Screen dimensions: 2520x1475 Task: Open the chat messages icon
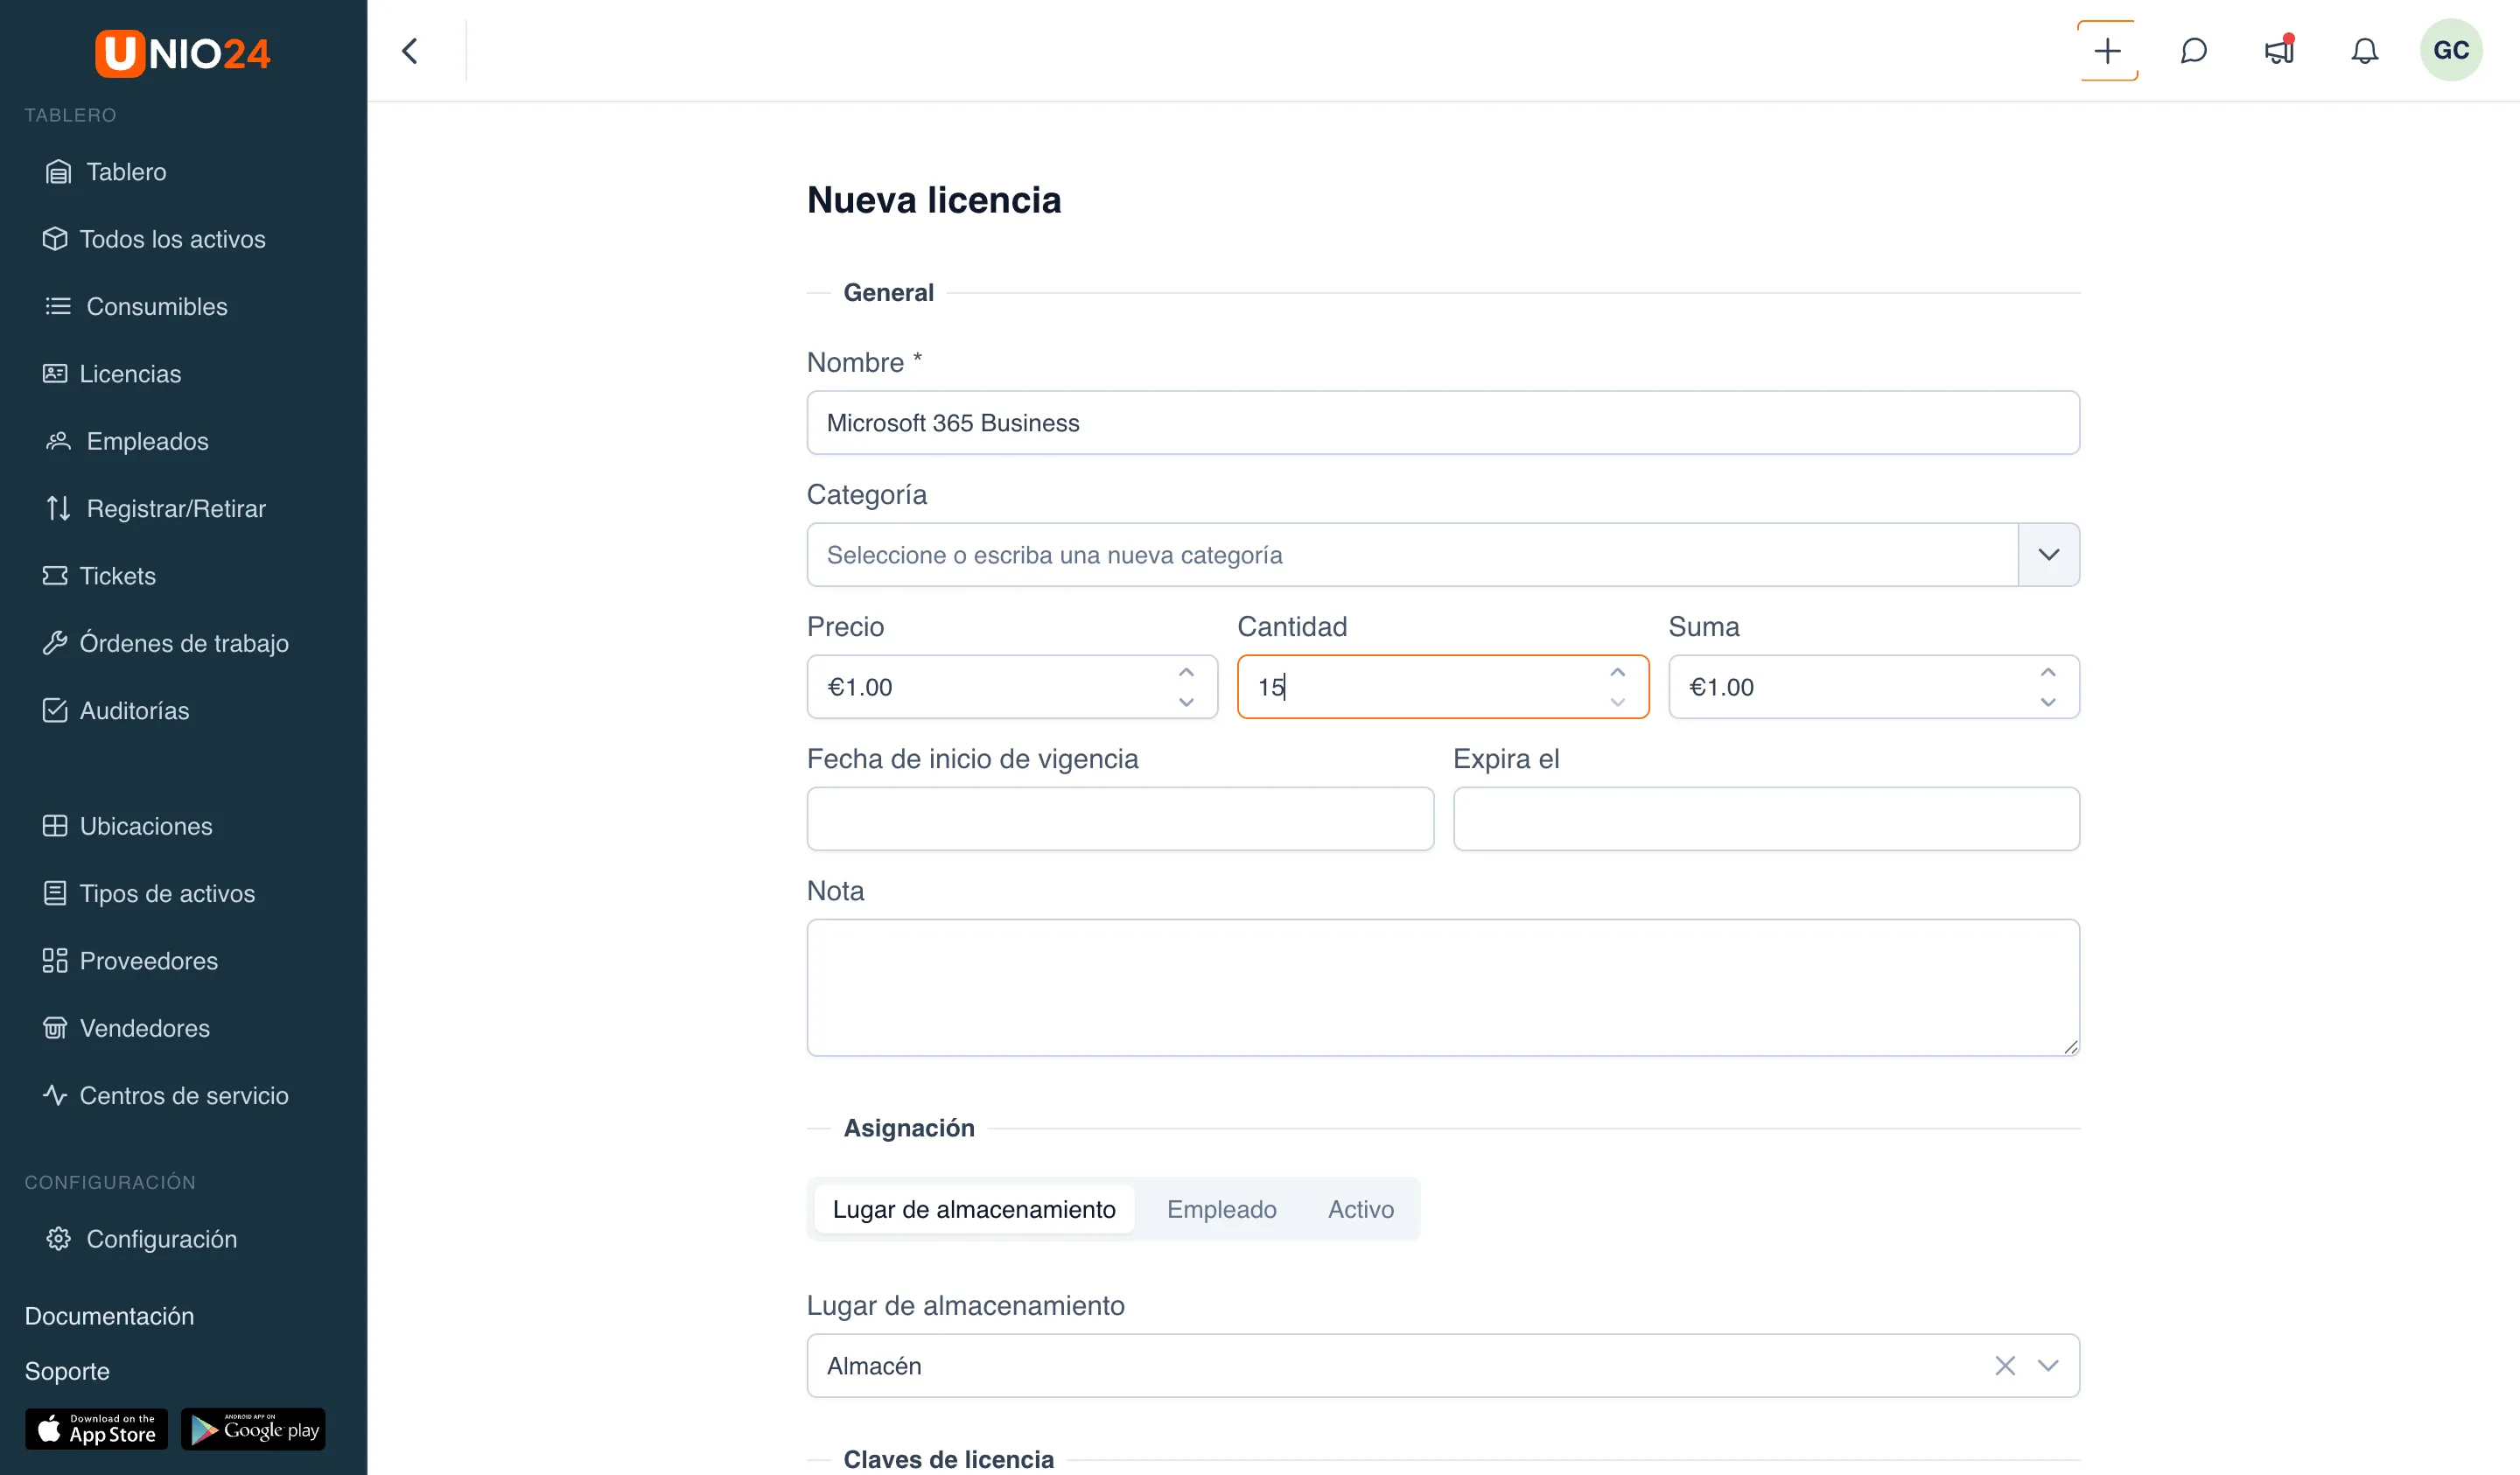coord(2193,51)
